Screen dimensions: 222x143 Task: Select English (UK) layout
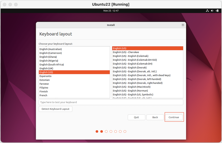pyautogui.click(x=74, y=69)
